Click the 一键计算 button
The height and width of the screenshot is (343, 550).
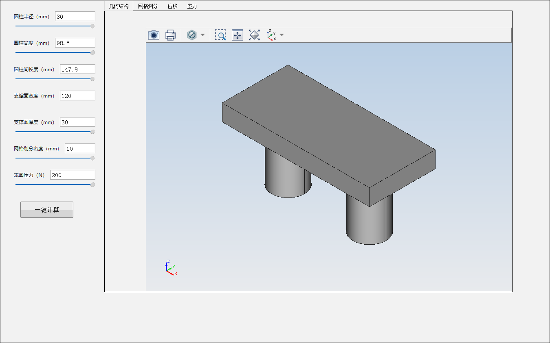click(47, 210)
